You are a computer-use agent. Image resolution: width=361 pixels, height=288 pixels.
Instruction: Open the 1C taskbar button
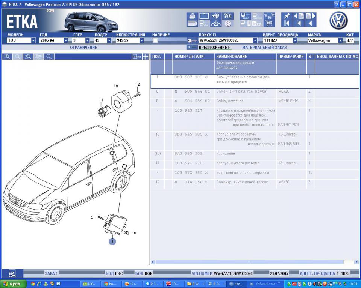[132, 284]
